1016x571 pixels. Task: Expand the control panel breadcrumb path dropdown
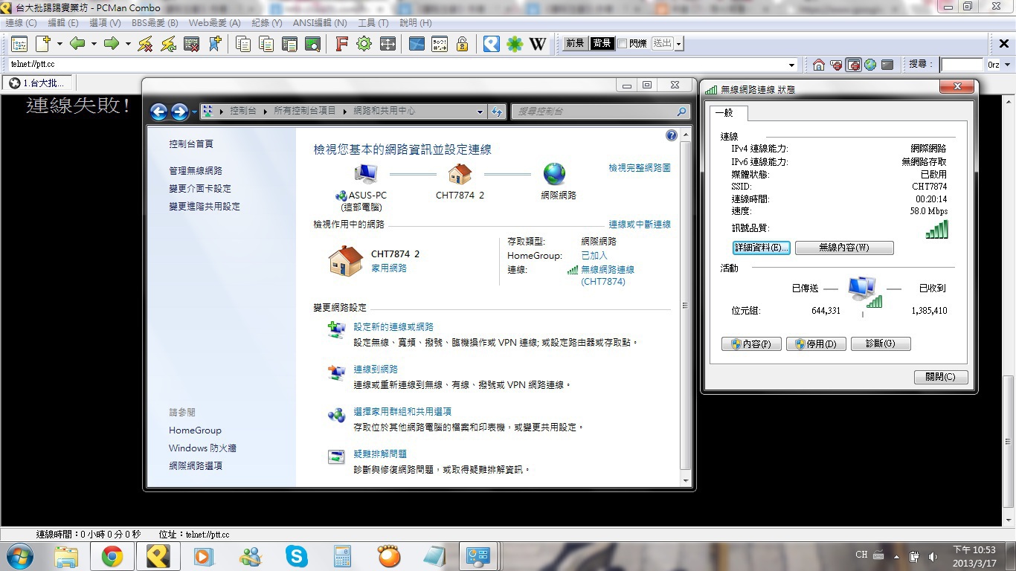(480, 112)
